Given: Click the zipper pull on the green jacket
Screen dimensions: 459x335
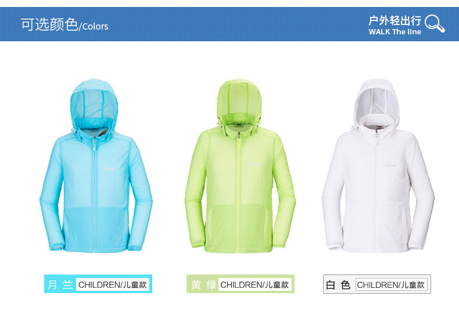Looking at the screenshot, I should (x=239, y=136).
